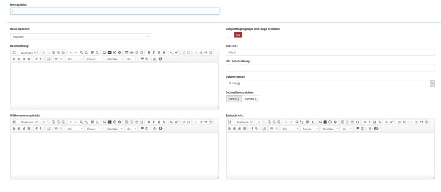Insert special character Omega in Endnachricht editor
Viewport: 441px width, 192px height.
point(357,122)
